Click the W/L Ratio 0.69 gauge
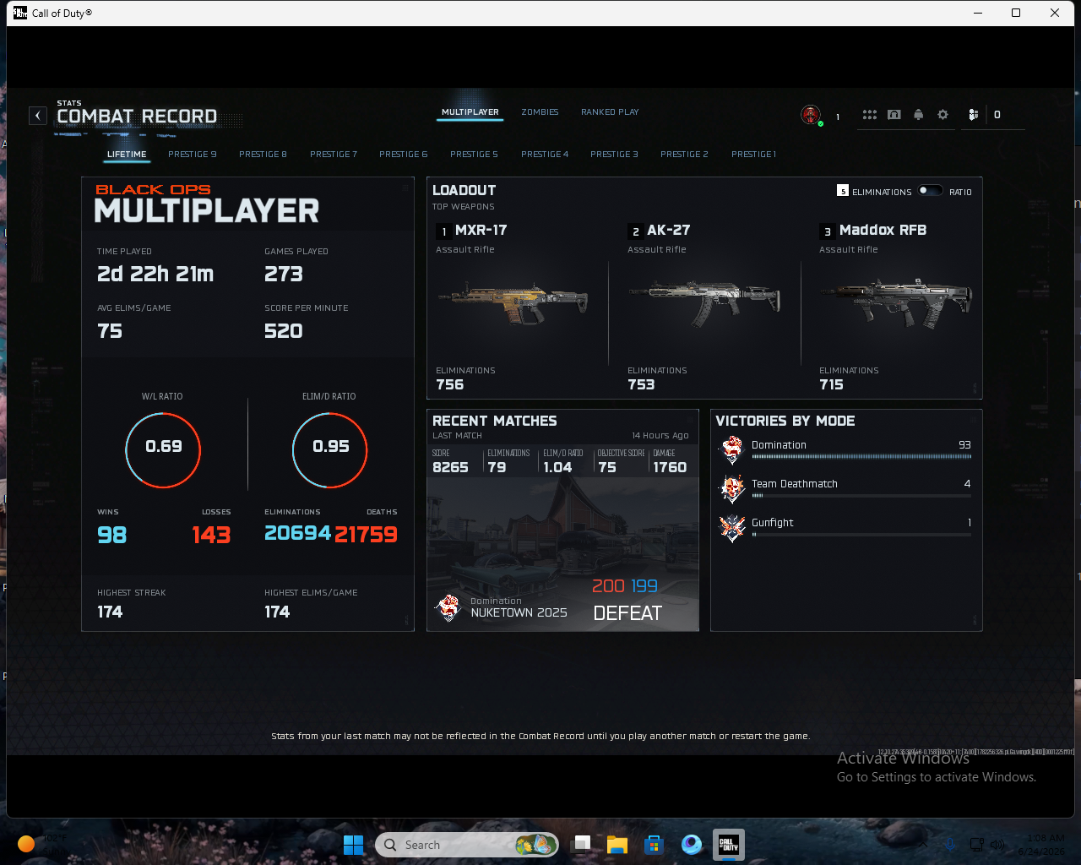 163,450
